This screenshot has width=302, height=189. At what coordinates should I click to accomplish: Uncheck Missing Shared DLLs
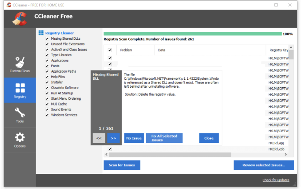[47, 39]
